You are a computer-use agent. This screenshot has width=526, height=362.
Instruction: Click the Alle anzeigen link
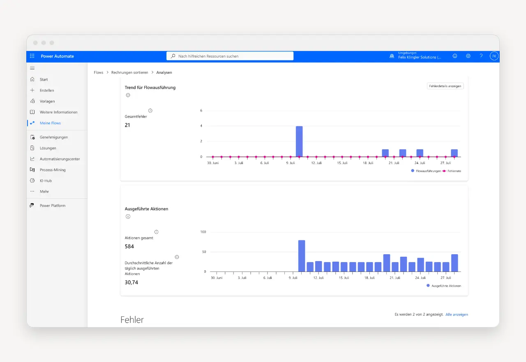457,314
